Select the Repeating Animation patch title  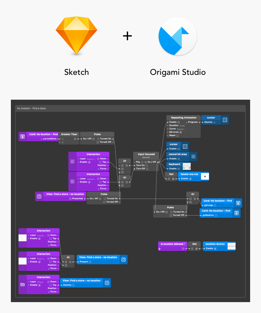(x=184, y=118)
